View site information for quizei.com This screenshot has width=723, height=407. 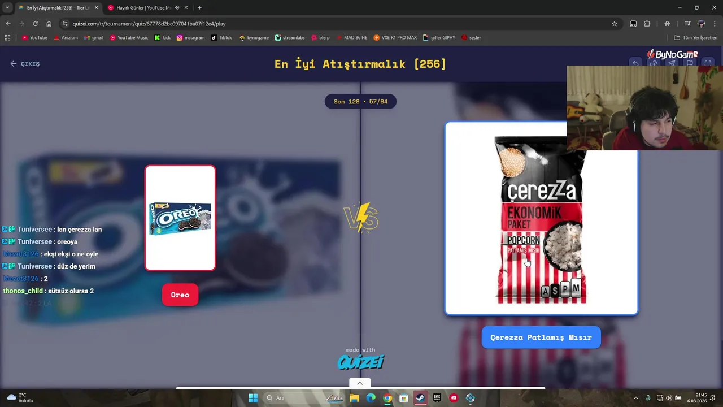coord(65,24)
